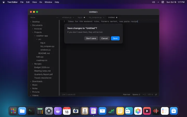Open the Mail app in dock
187x117 pixels.
click(102, 111)
